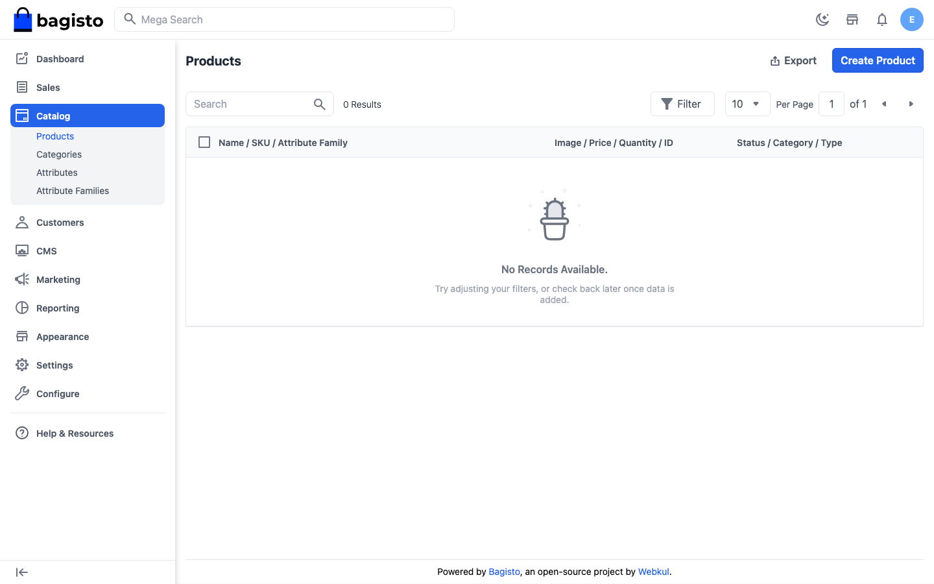The height and width of the screenshot is (584, 934).
Task: Open the Customers menu label
Action: pyautogui.click(x=60, y=223)
